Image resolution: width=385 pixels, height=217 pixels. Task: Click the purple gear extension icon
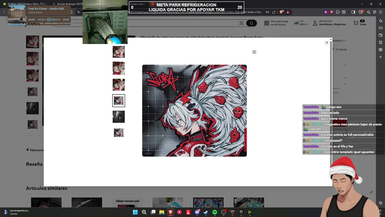tap(326, 12)
